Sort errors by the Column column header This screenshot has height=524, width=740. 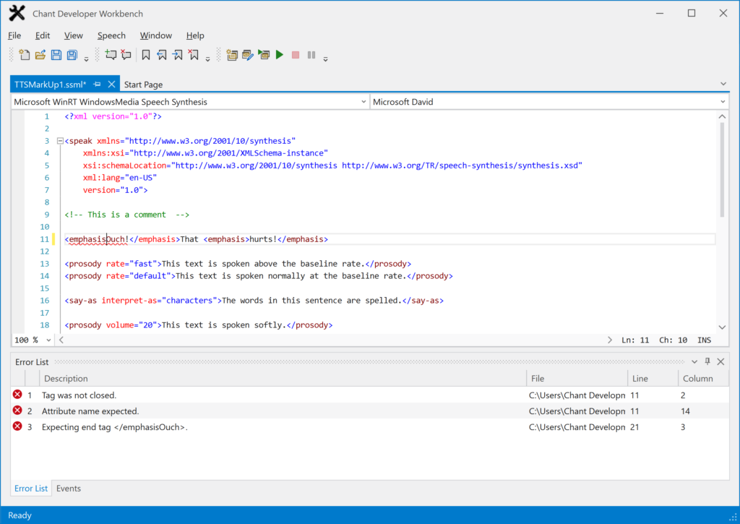(703, 379)
